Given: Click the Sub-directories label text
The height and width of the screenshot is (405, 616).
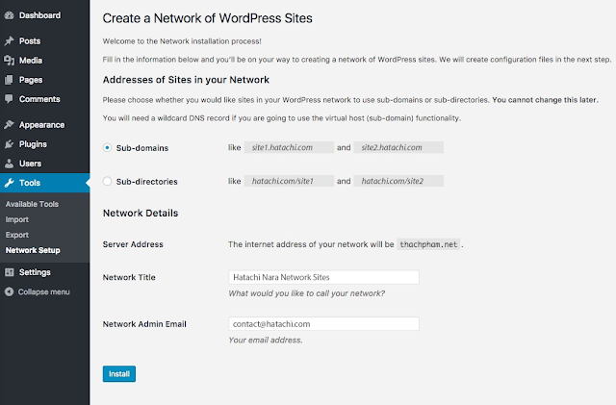Looking at the screenshot, I should point(147,182).
